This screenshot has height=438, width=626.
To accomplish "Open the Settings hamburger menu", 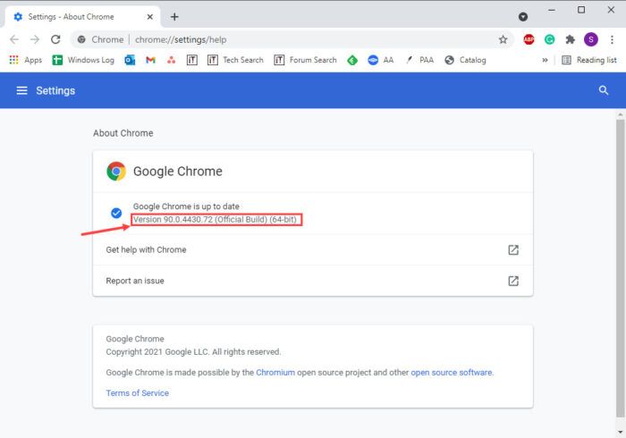I will point(22,90).
